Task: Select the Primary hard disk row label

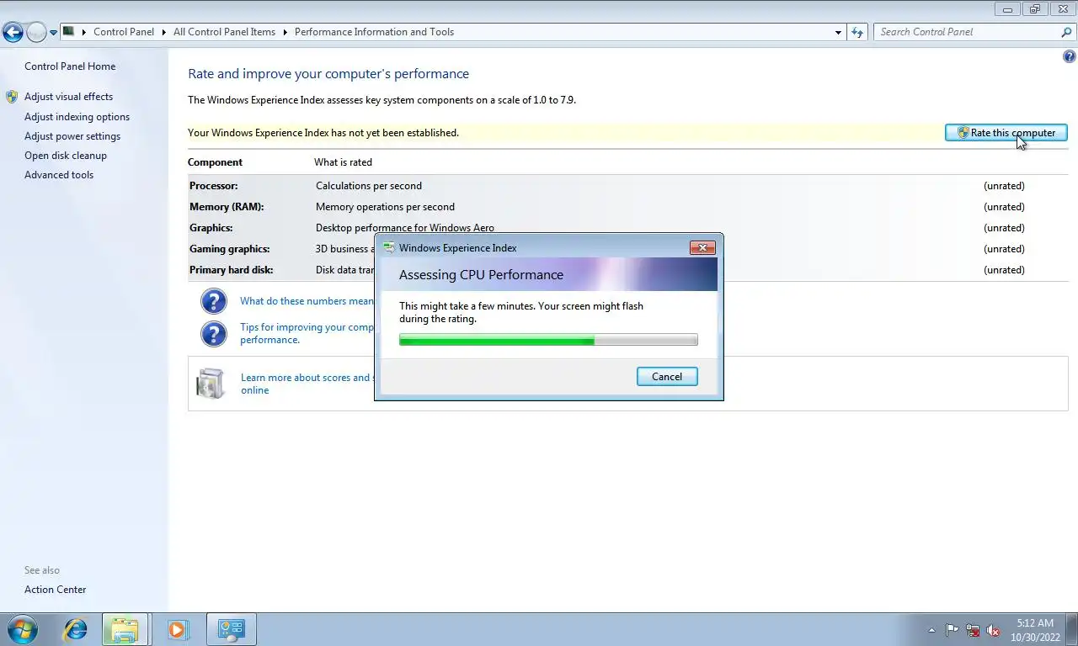Action: (231, 270)
